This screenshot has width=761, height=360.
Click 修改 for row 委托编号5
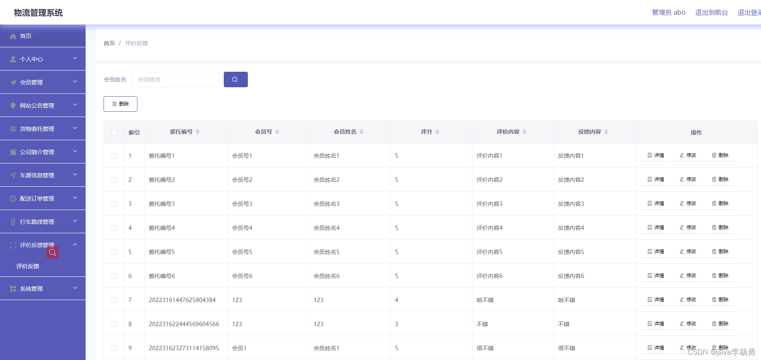pos(688,252)
